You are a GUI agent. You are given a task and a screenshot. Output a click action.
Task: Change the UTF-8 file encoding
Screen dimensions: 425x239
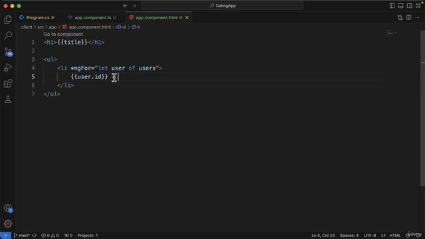pos(370,236)
